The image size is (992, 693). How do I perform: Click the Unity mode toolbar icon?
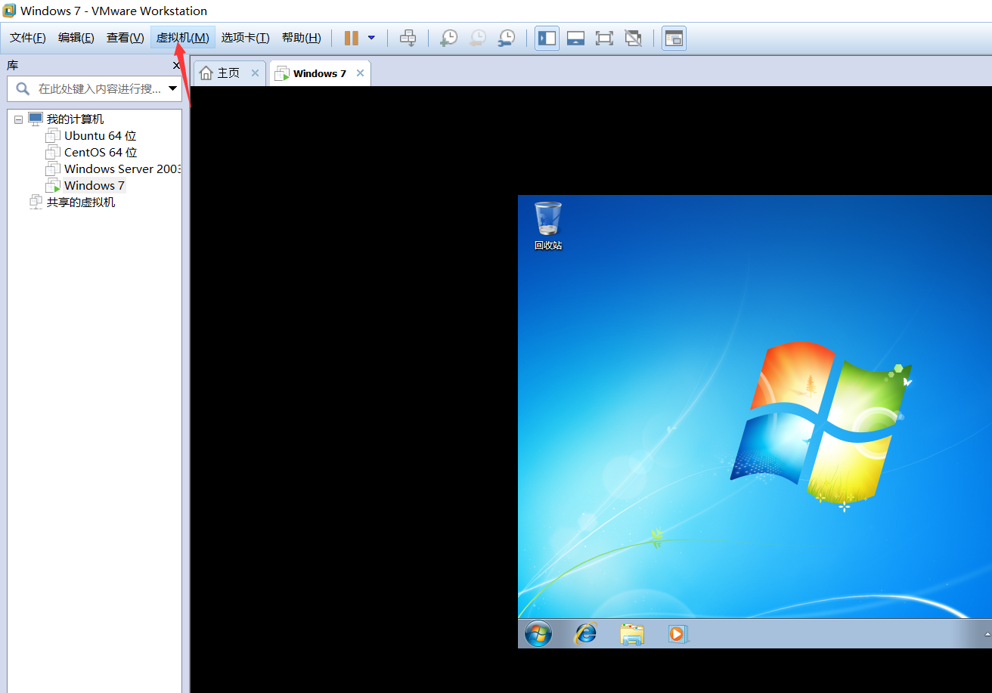click(633, 38)
